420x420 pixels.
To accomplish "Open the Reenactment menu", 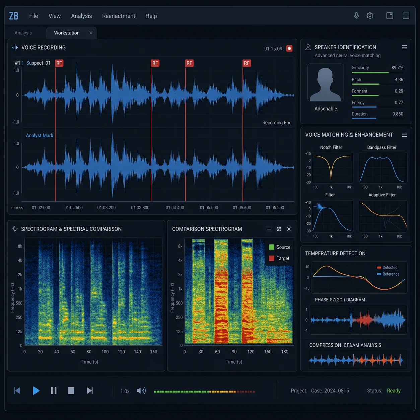I will [119, 16].
